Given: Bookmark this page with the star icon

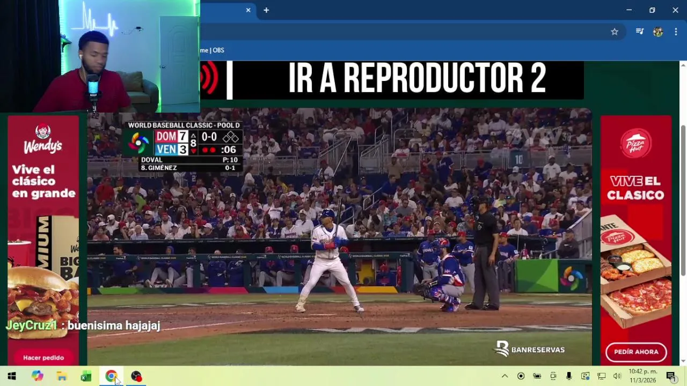Looking at the screenshot, I should 615,32.
